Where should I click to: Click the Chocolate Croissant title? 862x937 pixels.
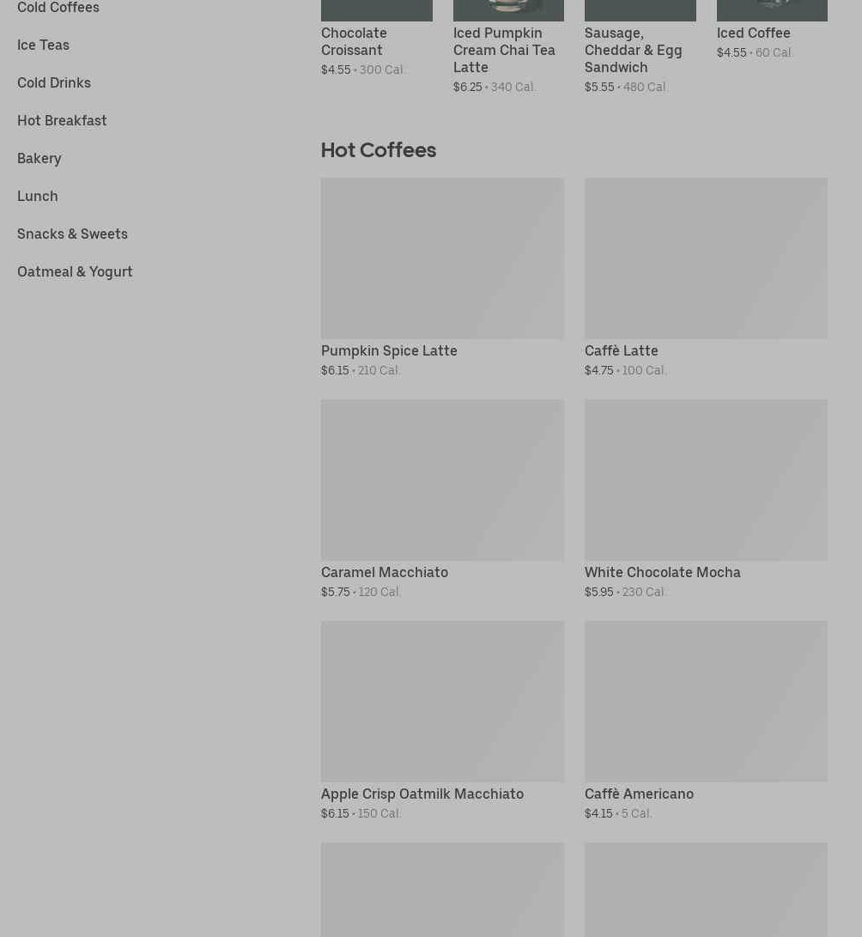(x=354, y=41)
